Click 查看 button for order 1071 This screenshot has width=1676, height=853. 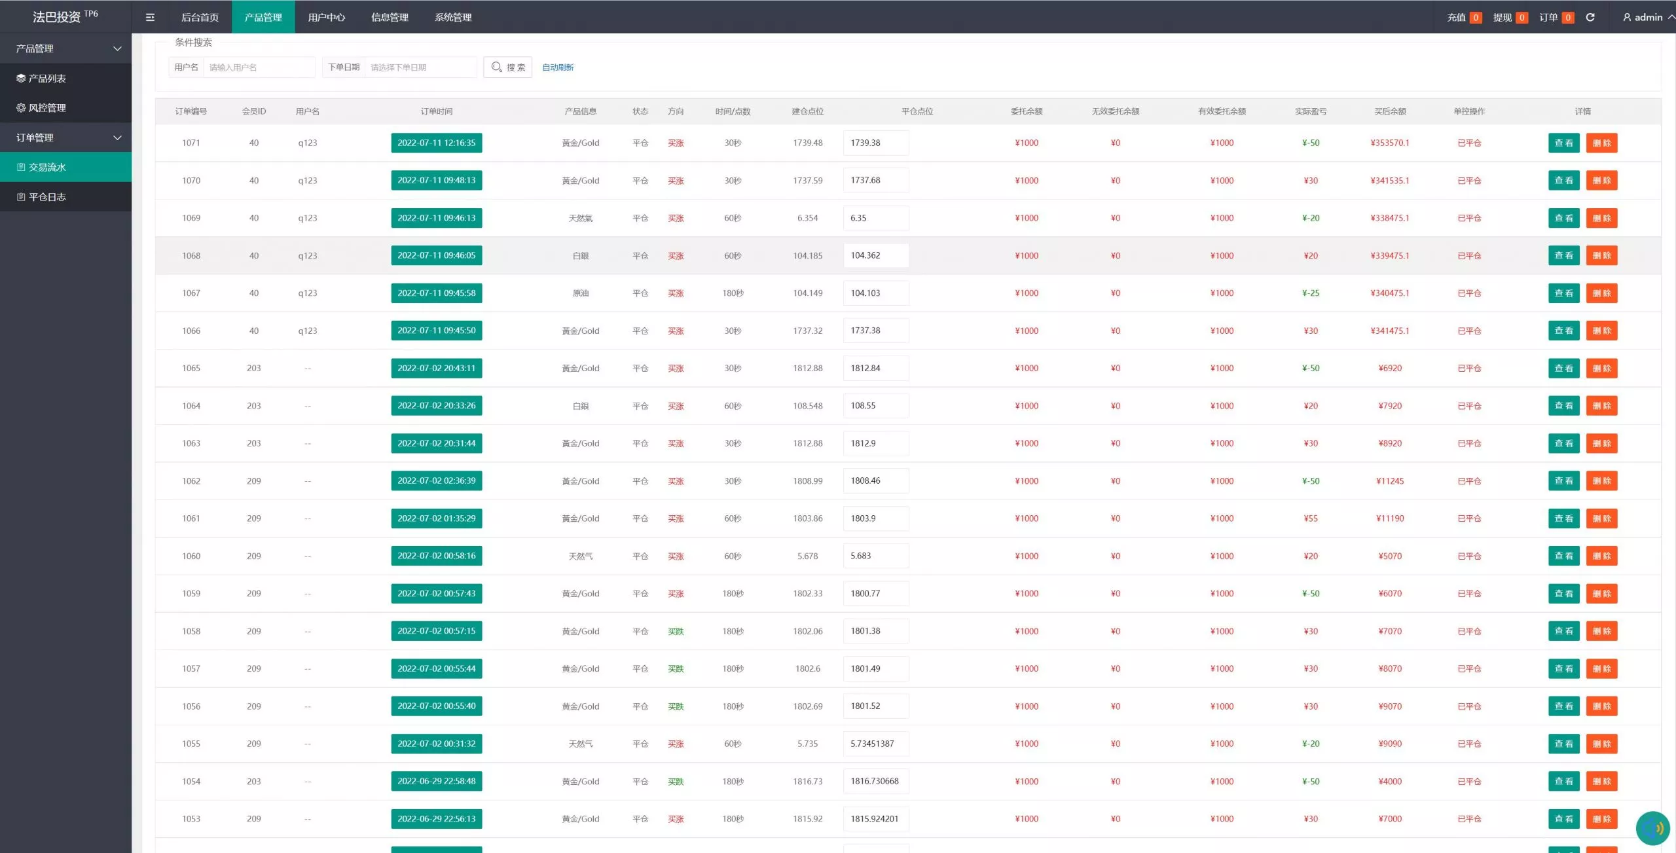(x=1563, y=143)
